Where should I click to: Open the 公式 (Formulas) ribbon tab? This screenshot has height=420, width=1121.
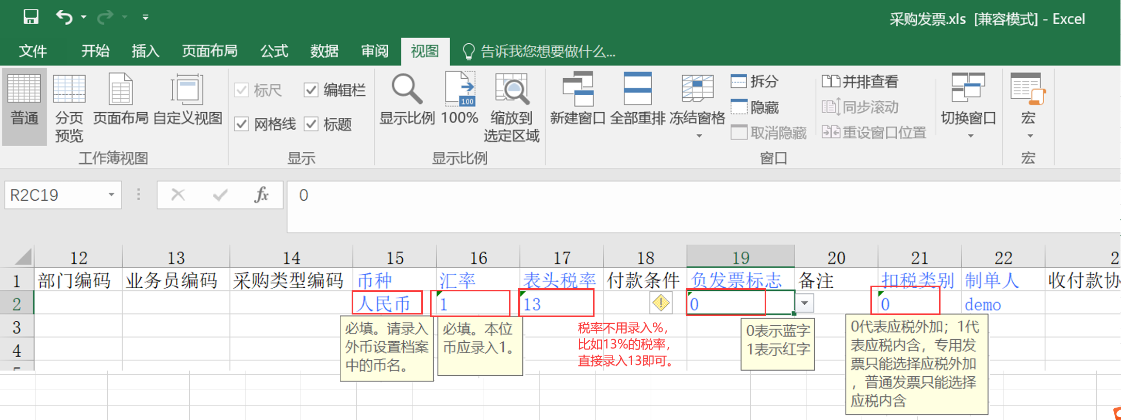pyautogui.click(x=274, y=51)
